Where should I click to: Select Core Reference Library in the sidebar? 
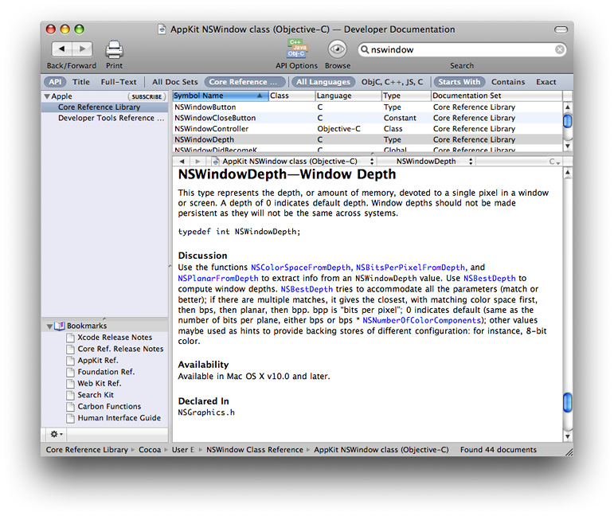tap(104, 107)
